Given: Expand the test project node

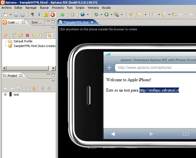Looking at the screenshot, I should coord(5,95).
